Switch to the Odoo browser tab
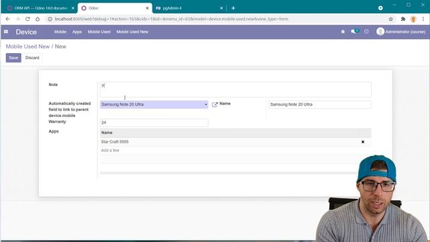 point(115,8)
